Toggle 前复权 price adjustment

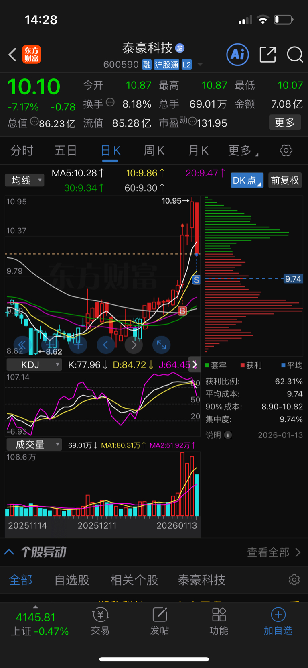coord(285,180)
